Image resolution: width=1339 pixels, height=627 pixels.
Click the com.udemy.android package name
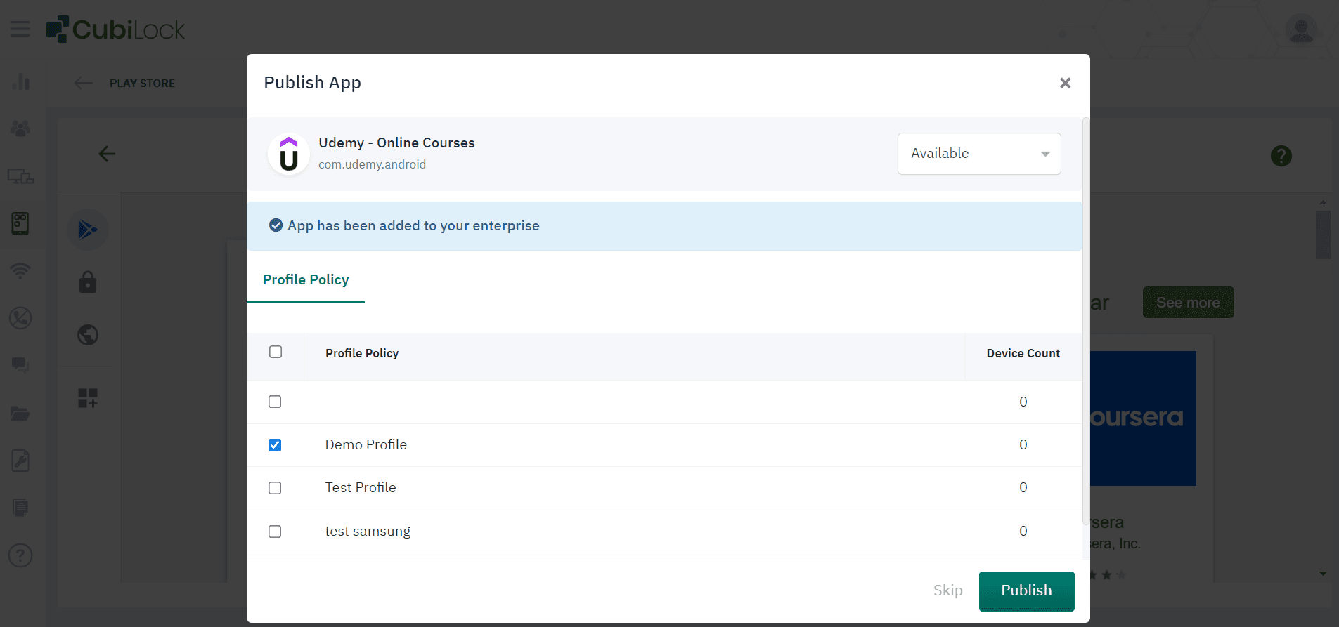[x=372, y=164]
